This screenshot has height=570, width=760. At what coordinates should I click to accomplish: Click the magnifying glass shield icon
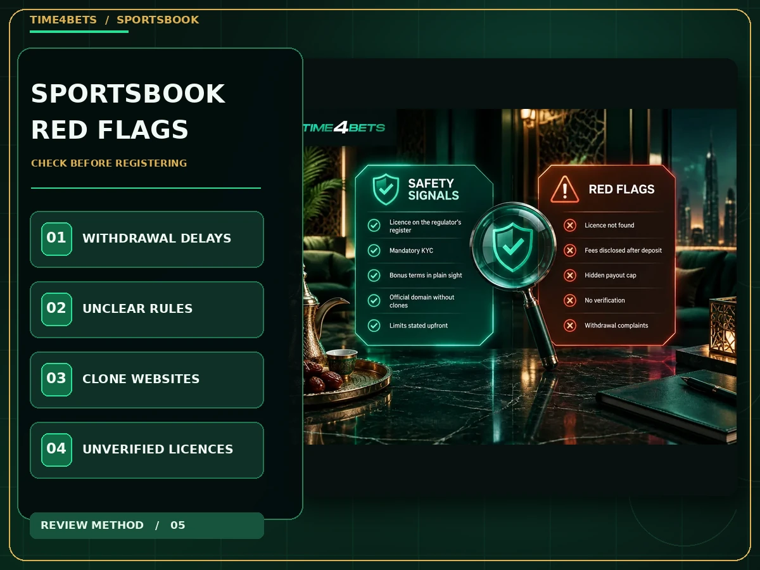point(512,246)
